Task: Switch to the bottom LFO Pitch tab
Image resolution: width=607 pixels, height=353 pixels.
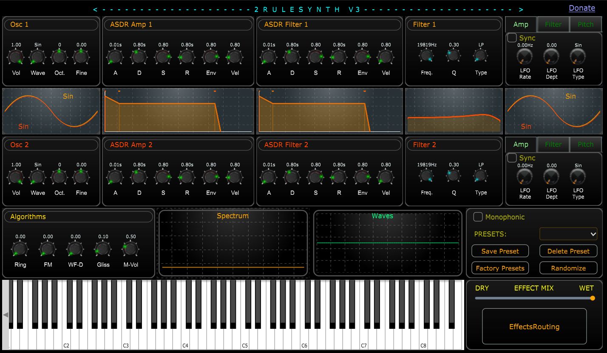Action: 585,145
